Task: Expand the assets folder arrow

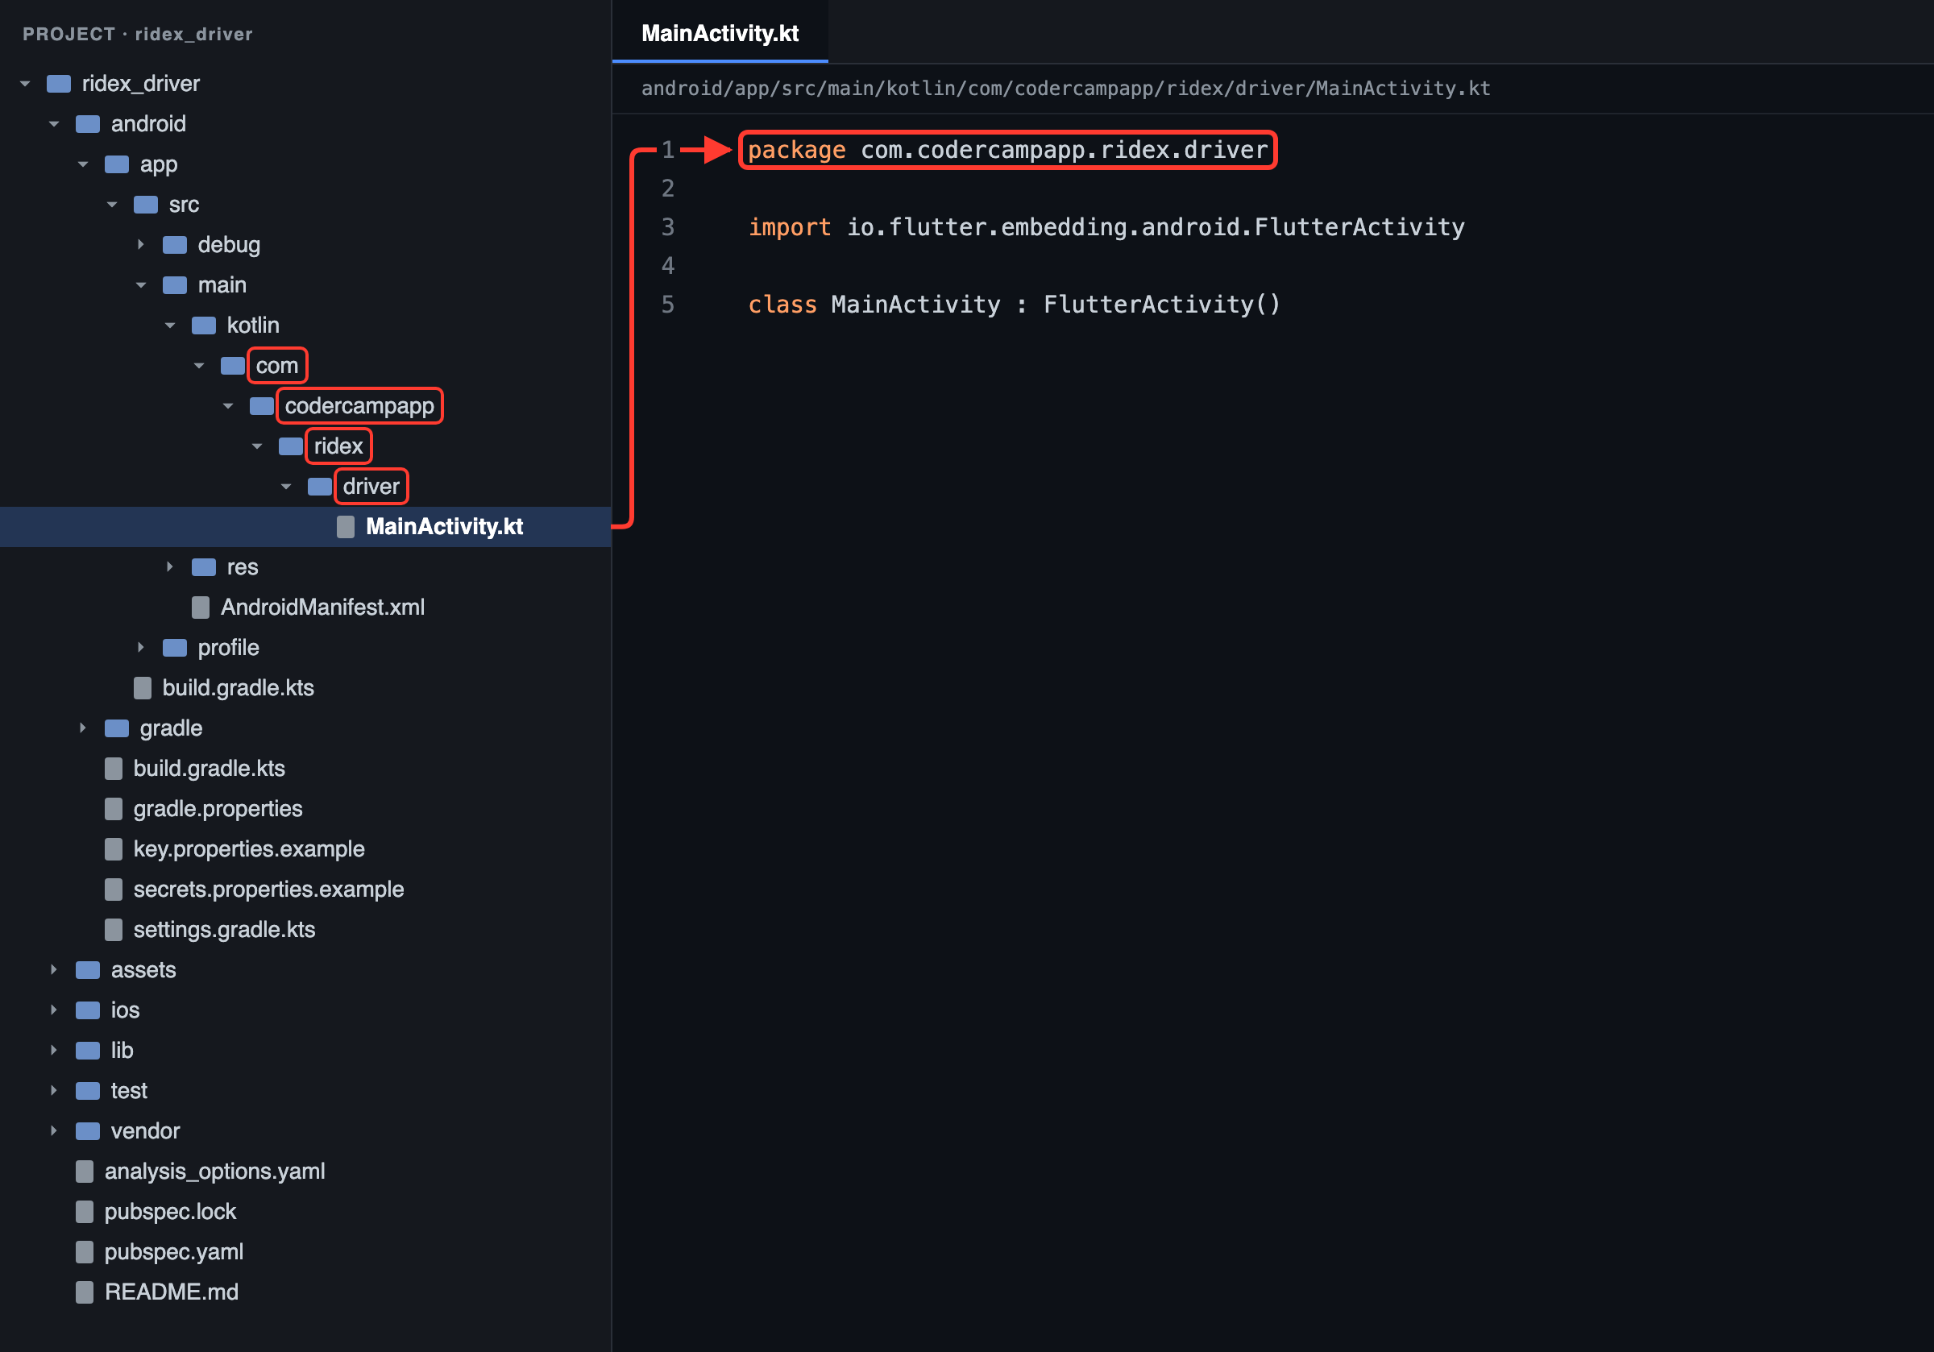Action: pyautogui.click(x=54, y=969)
